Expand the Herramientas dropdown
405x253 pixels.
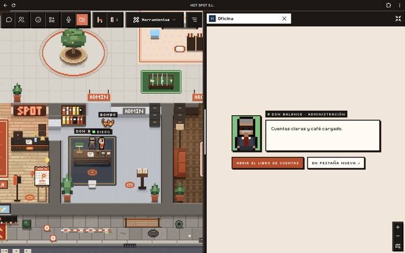[x=155, y=20]
